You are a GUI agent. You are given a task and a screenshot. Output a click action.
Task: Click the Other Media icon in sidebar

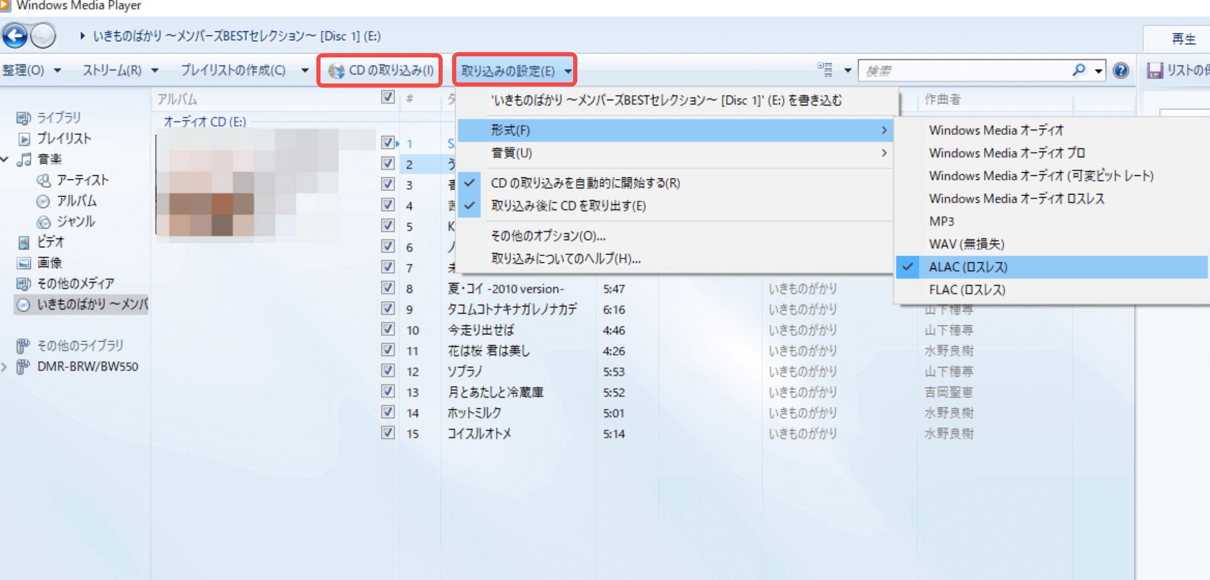click(x=23, y=284)
